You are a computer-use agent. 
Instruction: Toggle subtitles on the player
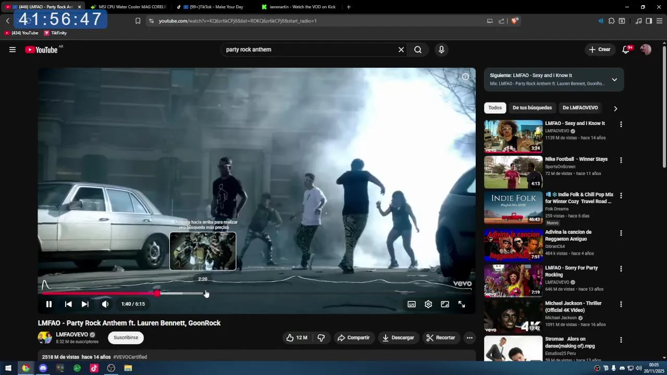412,304
